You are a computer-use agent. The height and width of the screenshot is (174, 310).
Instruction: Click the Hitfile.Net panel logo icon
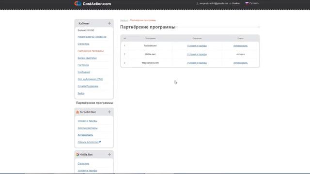77,155
